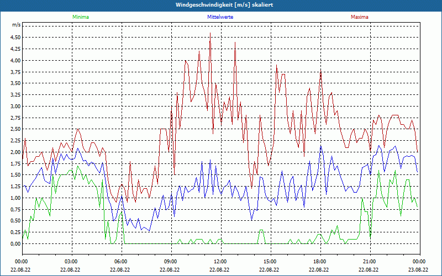The height and width of the screenshot is (276, 442).
Task: Click the 4,00 y-axis value
Action: tap(15, 61)
